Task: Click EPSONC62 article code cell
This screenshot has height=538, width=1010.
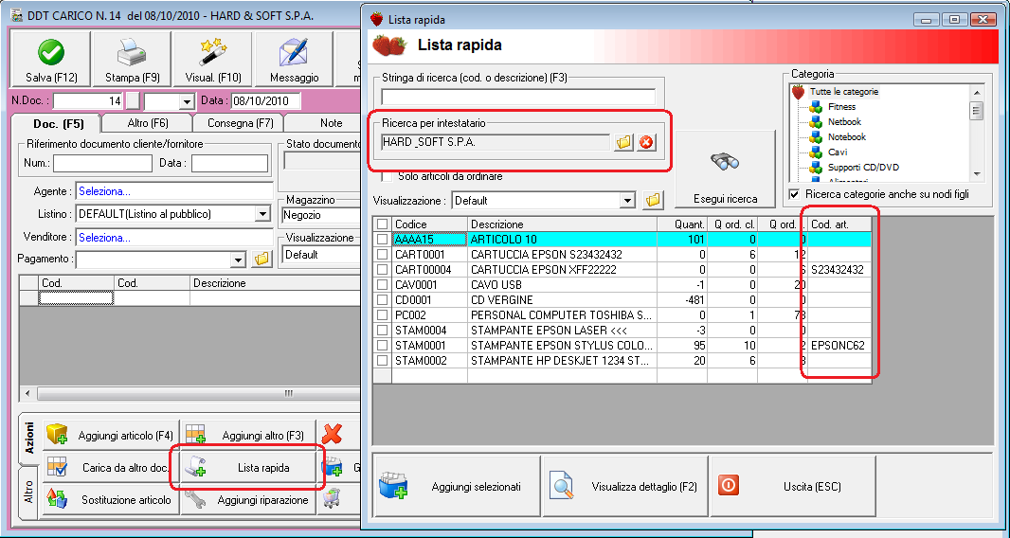Action: [840, 346]
